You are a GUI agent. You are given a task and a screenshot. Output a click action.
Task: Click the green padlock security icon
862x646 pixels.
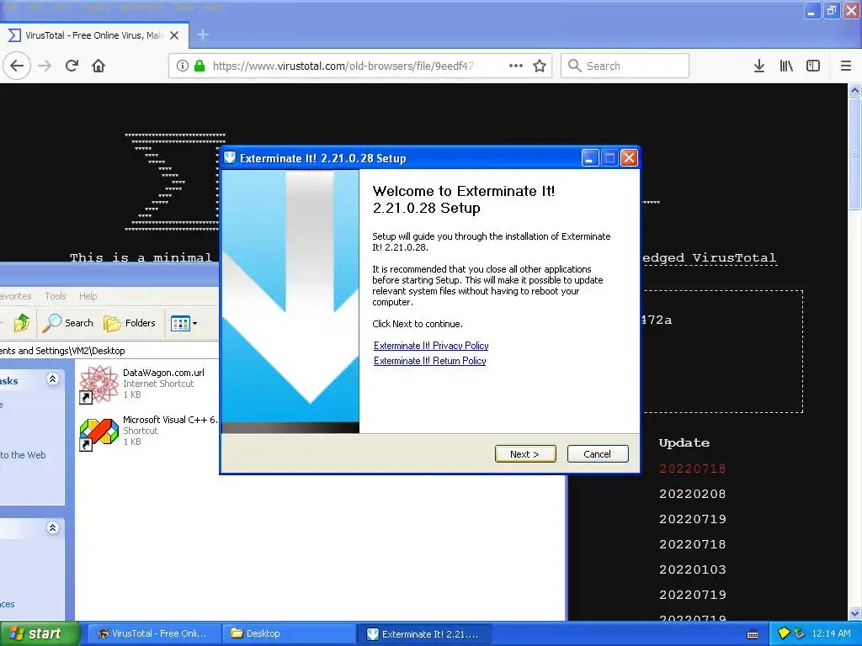coord(200,66)
